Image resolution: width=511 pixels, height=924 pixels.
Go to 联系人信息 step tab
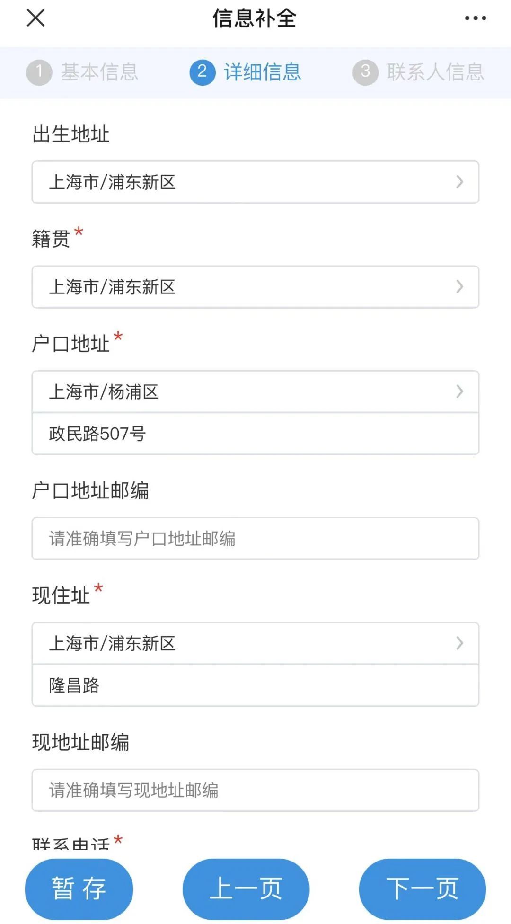(x=435, y=72)
